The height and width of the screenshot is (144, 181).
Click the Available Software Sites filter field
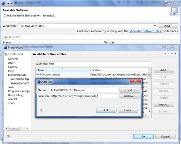93,64
